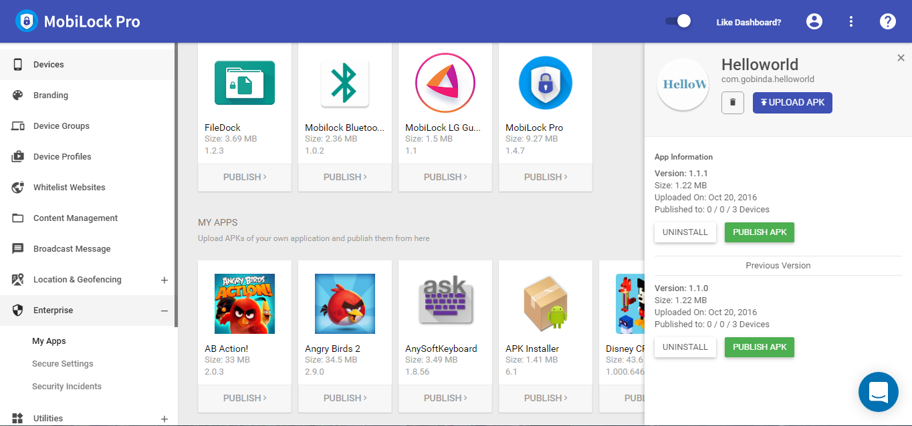Click the UPLOAD APK button
The height and width of the screenshot is (426, 912).
792,103
